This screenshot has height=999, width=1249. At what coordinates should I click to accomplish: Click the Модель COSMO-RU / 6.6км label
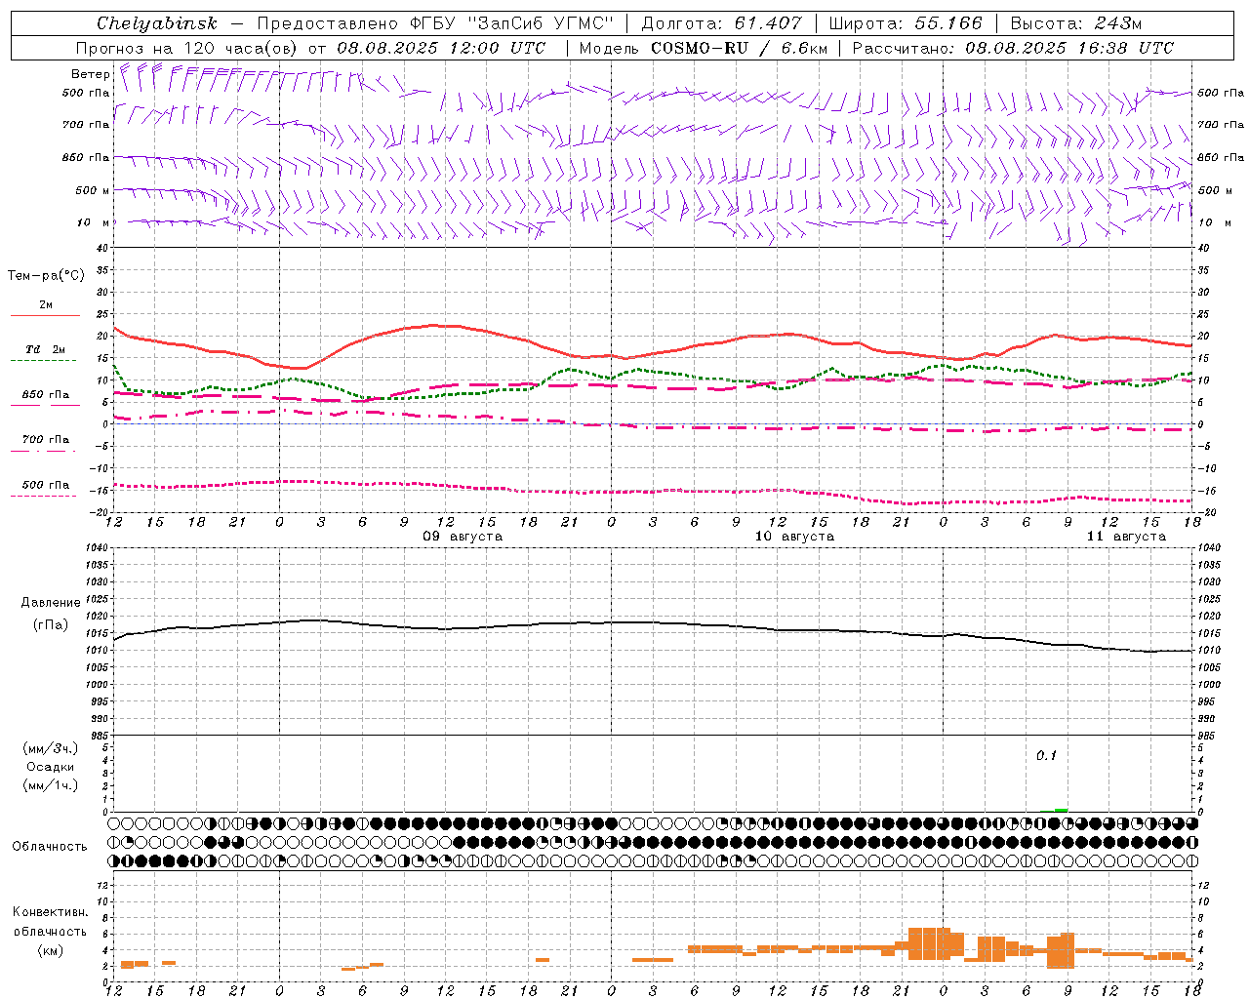[x=704, y=48]
